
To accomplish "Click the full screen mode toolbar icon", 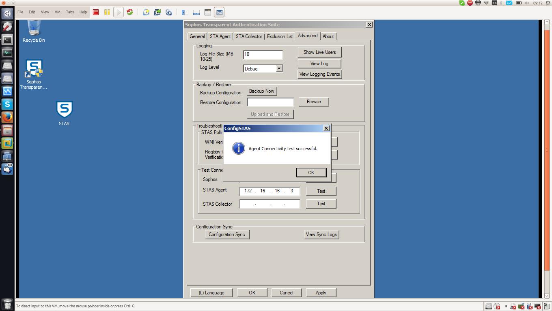I will (208, 12).
